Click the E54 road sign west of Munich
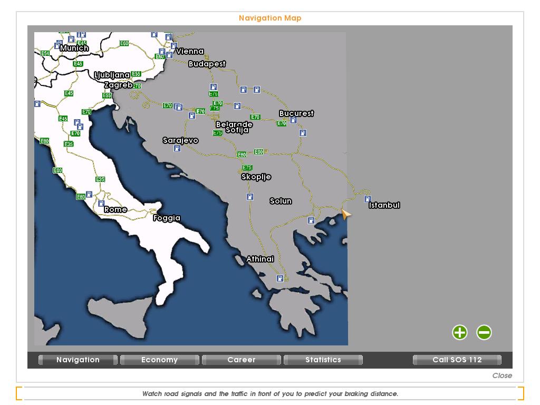The width and height of the screenshot is (540, 405). tap(45, 53)
